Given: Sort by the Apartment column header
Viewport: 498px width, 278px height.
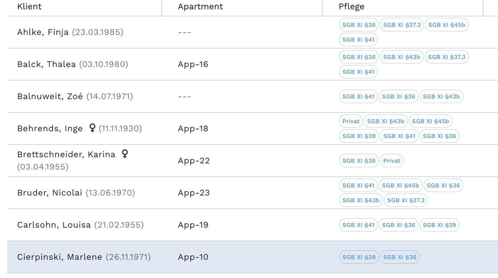Looking at the screenshot, I should coord(200,6).
